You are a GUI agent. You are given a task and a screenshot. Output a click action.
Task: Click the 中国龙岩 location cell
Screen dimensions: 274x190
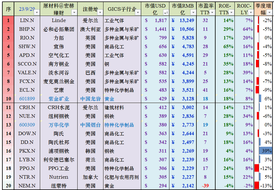click(x=90, y=99)
